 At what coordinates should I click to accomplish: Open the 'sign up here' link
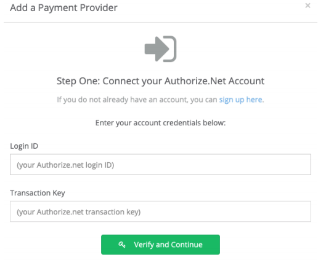point(240,100)
